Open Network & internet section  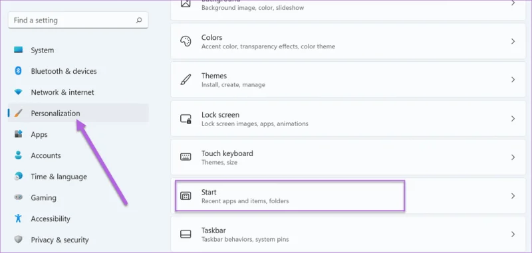point(78,92)
